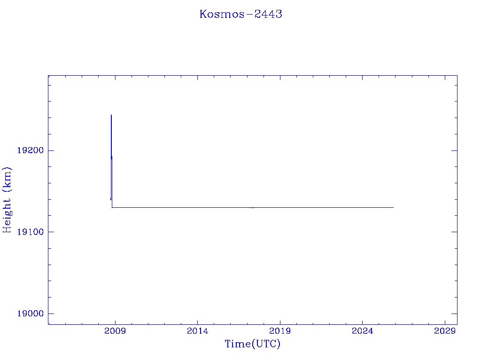
Task: Click the flat height line above 2024
Action: point(363,207)
